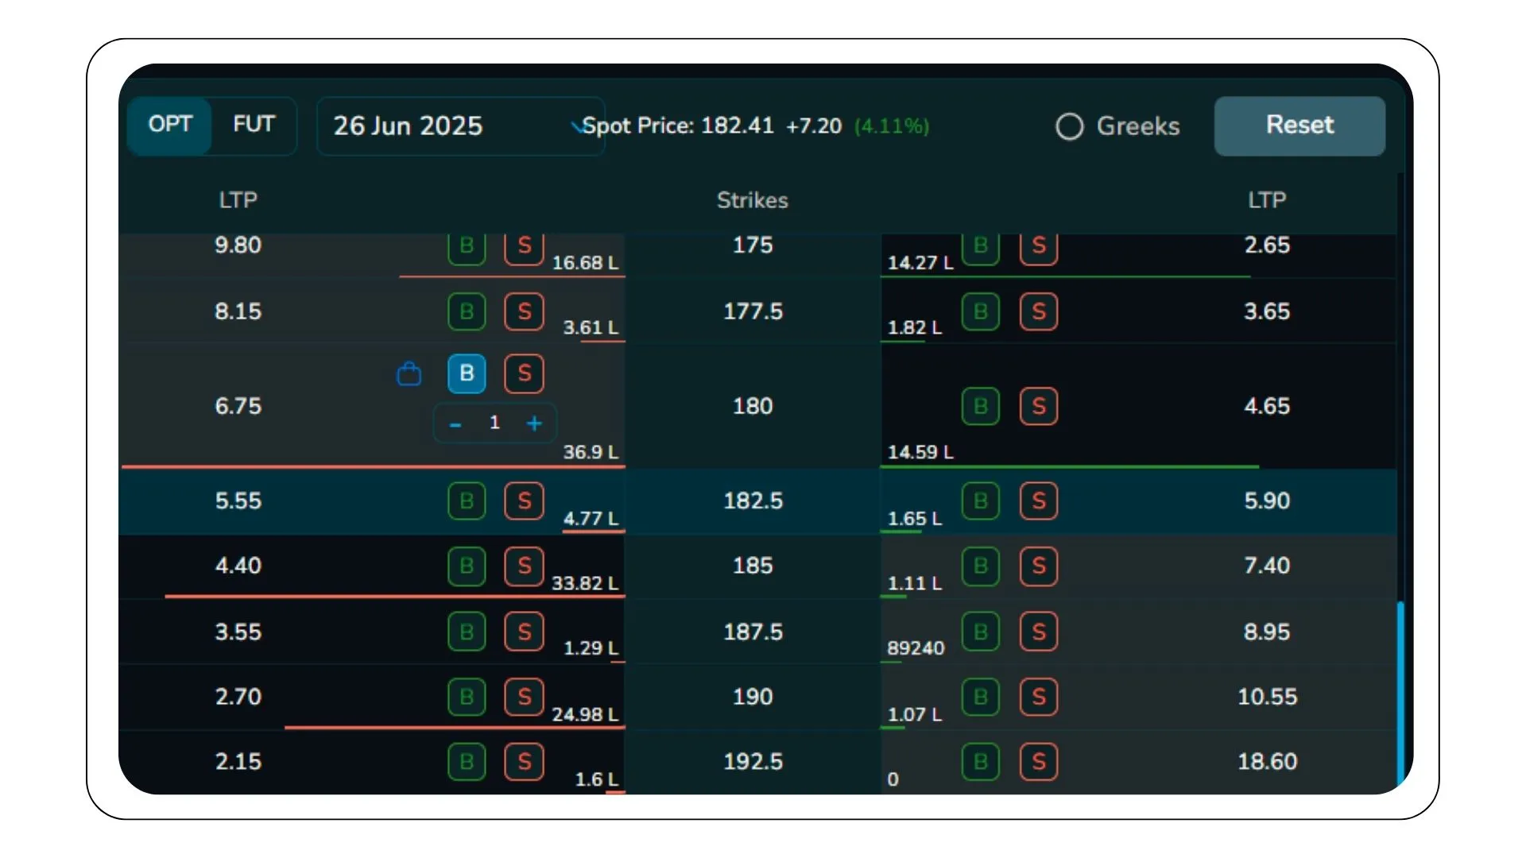Select the Greeks radio button
The width and height of the screenshot is (1526, 858).
point(1069,126)
